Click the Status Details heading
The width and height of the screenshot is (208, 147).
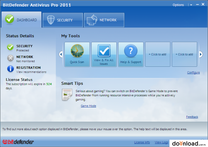(x=20, y=36)
